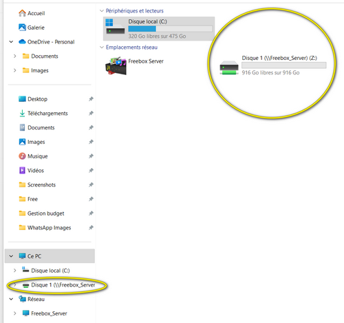Open the pinned Documents library icon
344x323 pixels.
tap(22, 127)
